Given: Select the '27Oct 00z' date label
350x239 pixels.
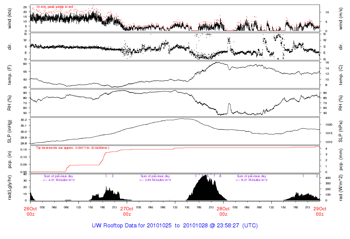Looking at the screenshot, I should pos(127,211).
